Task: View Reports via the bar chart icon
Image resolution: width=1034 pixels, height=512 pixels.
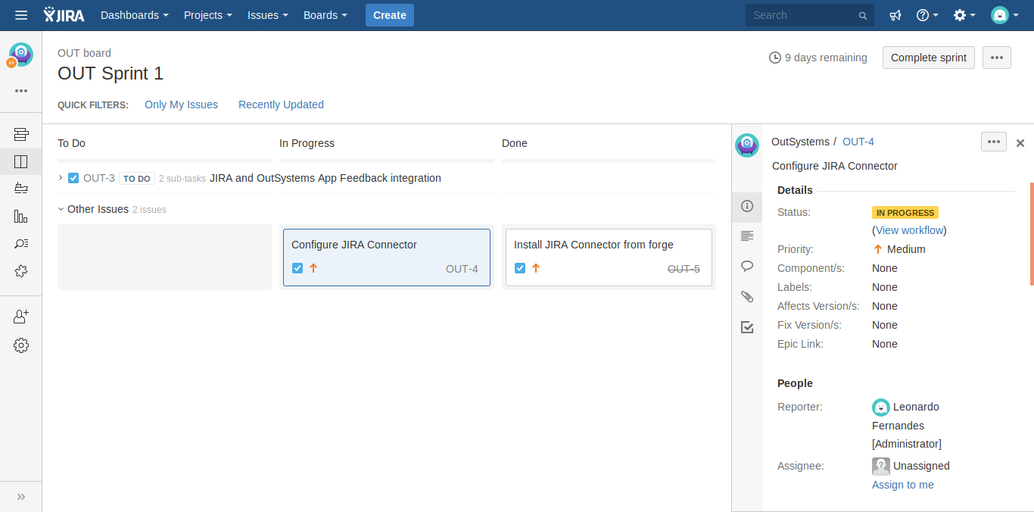Action: tap(20, 216)
